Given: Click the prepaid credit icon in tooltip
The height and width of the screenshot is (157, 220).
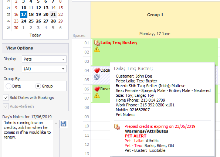Looking at the screenshot, I should pos(117,127).
